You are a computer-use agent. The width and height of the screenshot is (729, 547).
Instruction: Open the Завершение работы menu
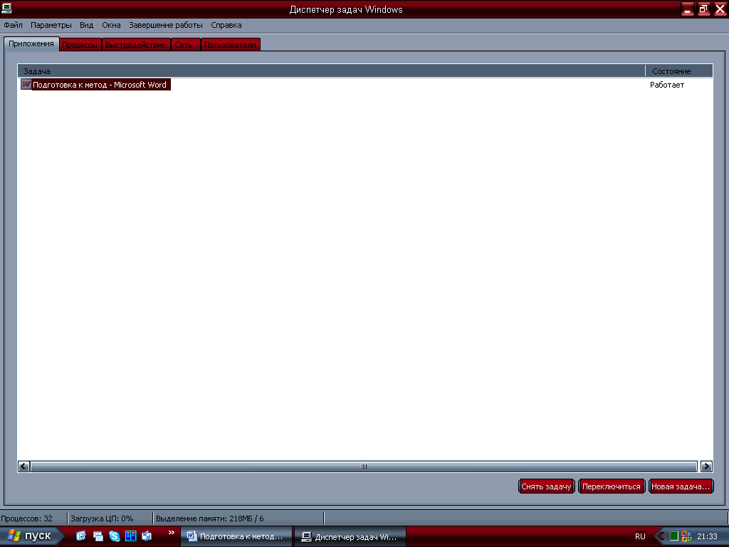165,25
